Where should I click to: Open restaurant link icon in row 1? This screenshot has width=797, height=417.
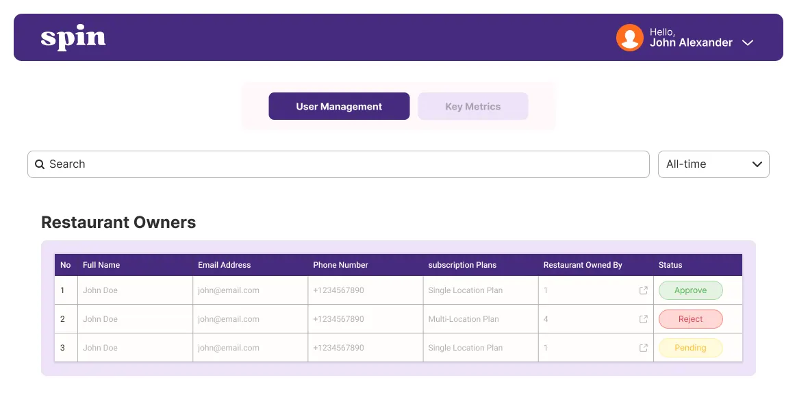point(644,290)
